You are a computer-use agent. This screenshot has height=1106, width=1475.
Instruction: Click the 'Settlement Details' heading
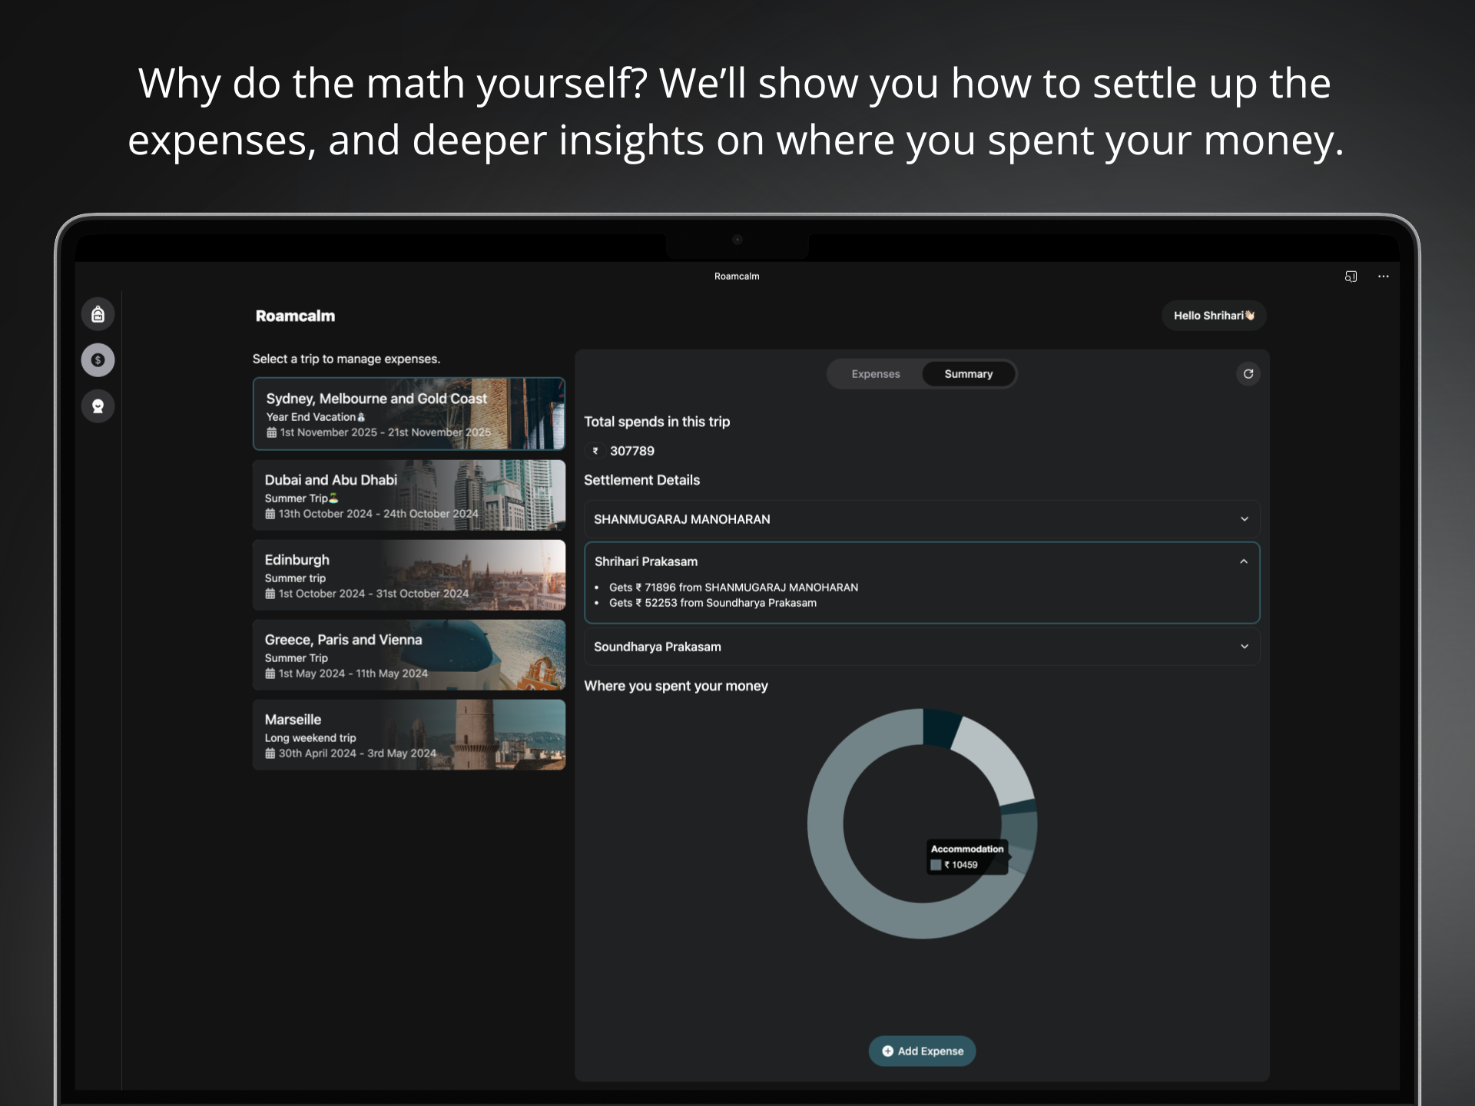coord(642,480)
